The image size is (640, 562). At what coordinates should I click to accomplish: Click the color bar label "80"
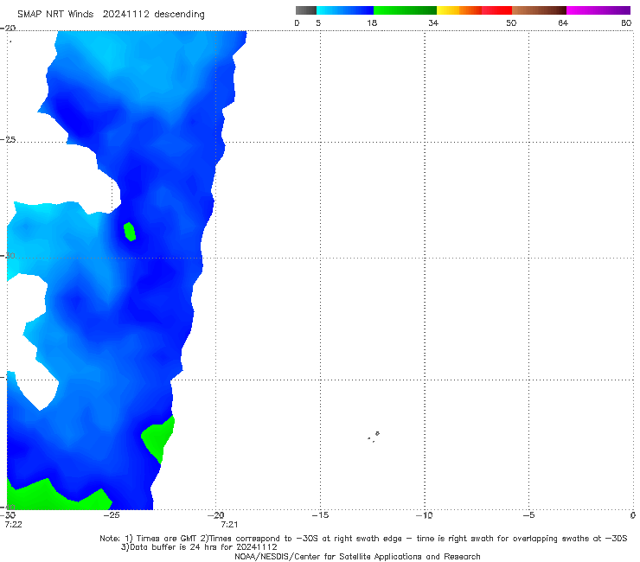coord(626,22)
